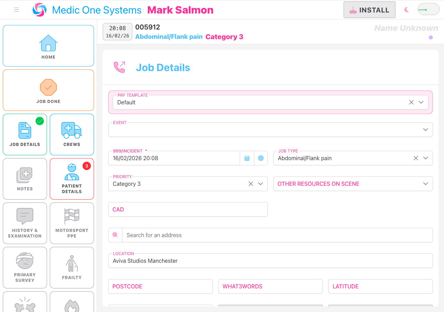Screen dimensions: 444x312
Task: Open the Job Type dropdown
Action: 426,158
